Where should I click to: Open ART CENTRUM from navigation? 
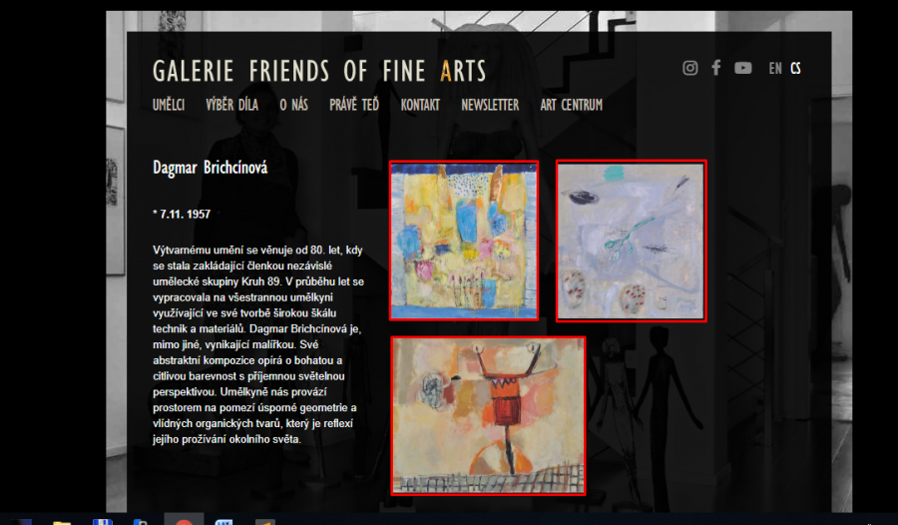coord(572,105)
